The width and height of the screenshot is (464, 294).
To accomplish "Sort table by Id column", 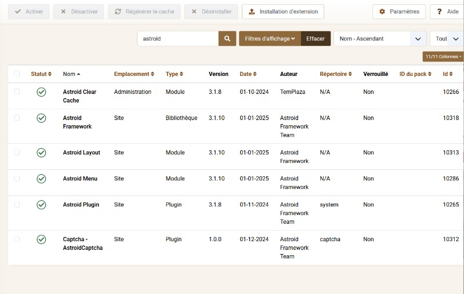I will 447,74.
